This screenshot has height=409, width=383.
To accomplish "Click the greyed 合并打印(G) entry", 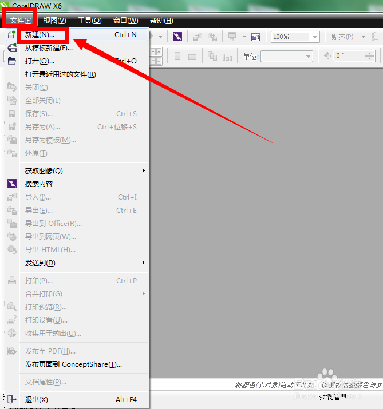I will [x=77, y=294].
